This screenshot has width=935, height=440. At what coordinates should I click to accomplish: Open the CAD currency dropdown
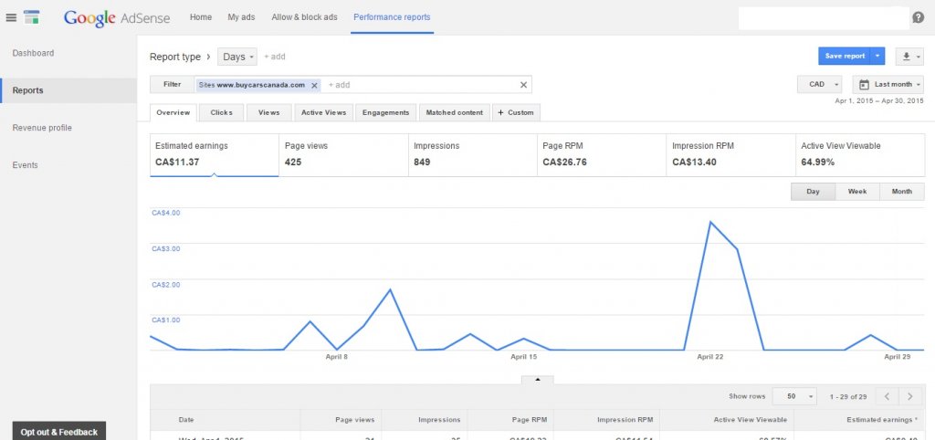820,85
